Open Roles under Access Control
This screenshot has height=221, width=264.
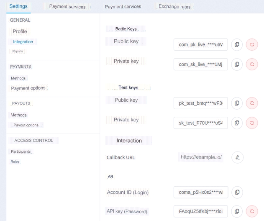(x=15, y=162)
